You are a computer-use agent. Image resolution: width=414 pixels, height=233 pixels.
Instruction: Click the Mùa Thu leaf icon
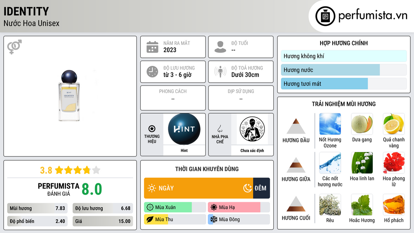[150, 219]
